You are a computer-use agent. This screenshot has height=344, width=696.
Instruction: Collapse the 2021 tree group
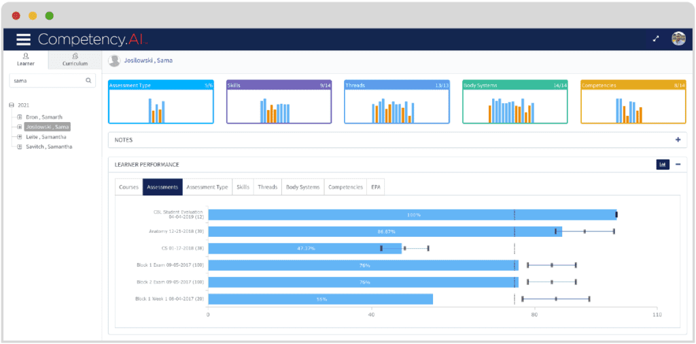point(12,105)
